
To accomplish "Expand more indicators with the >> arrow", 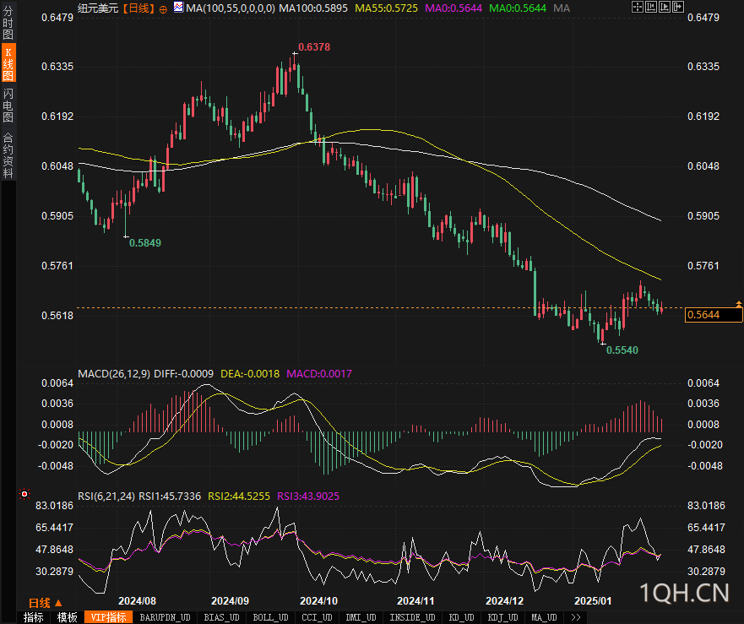I will pos(576,617).
